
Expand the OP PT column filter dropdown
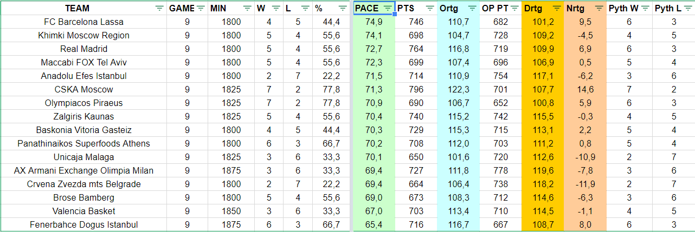(x=514, y=8)
